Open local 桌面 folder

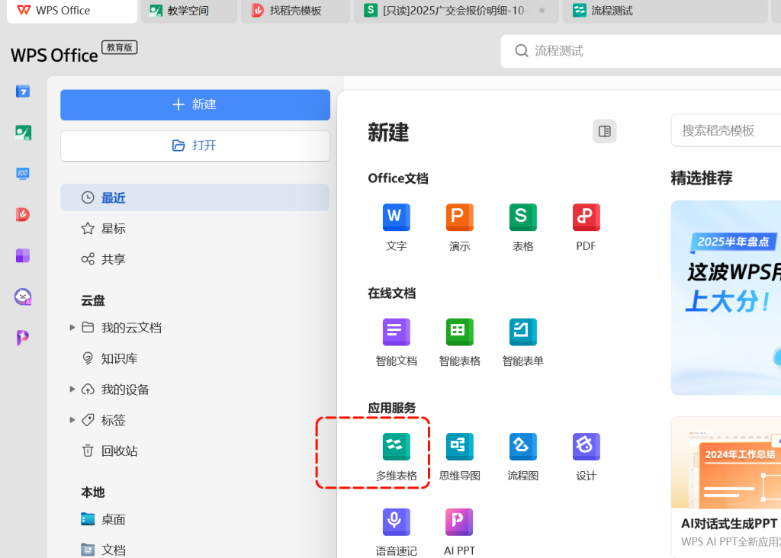tap(194, 520)
